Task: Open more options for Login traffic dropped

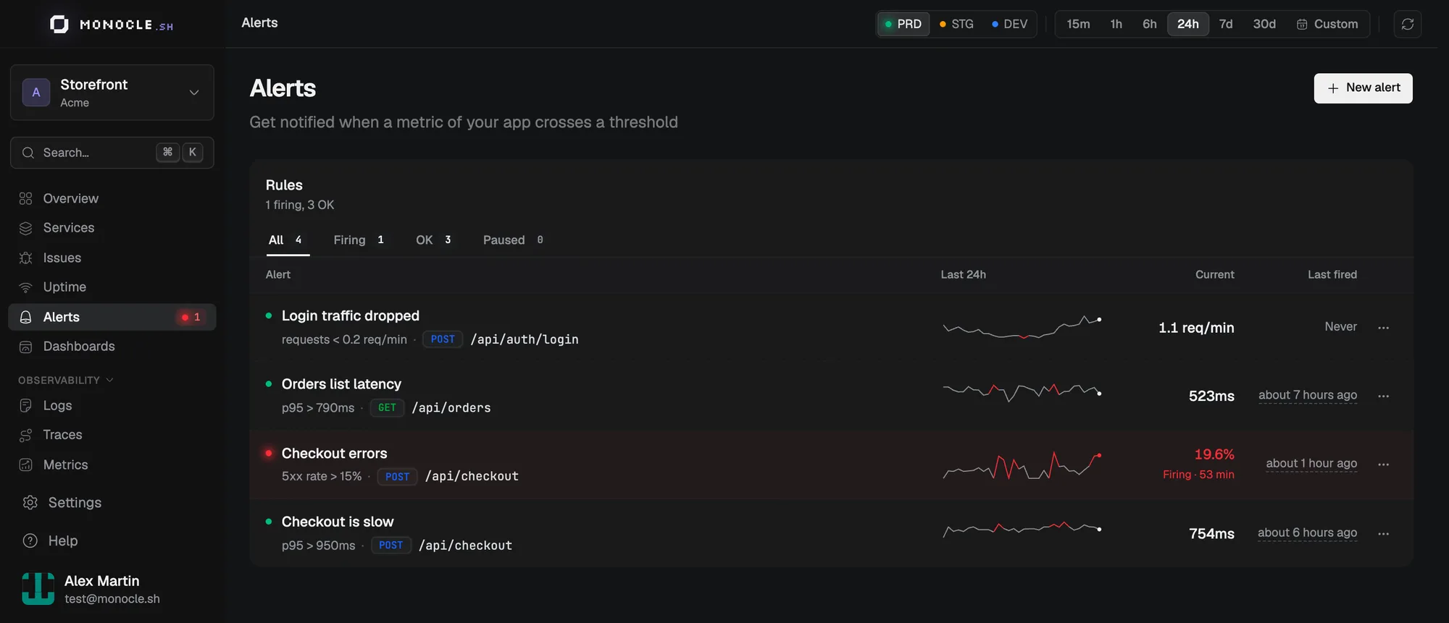Action: click(x=1384, y=328)
